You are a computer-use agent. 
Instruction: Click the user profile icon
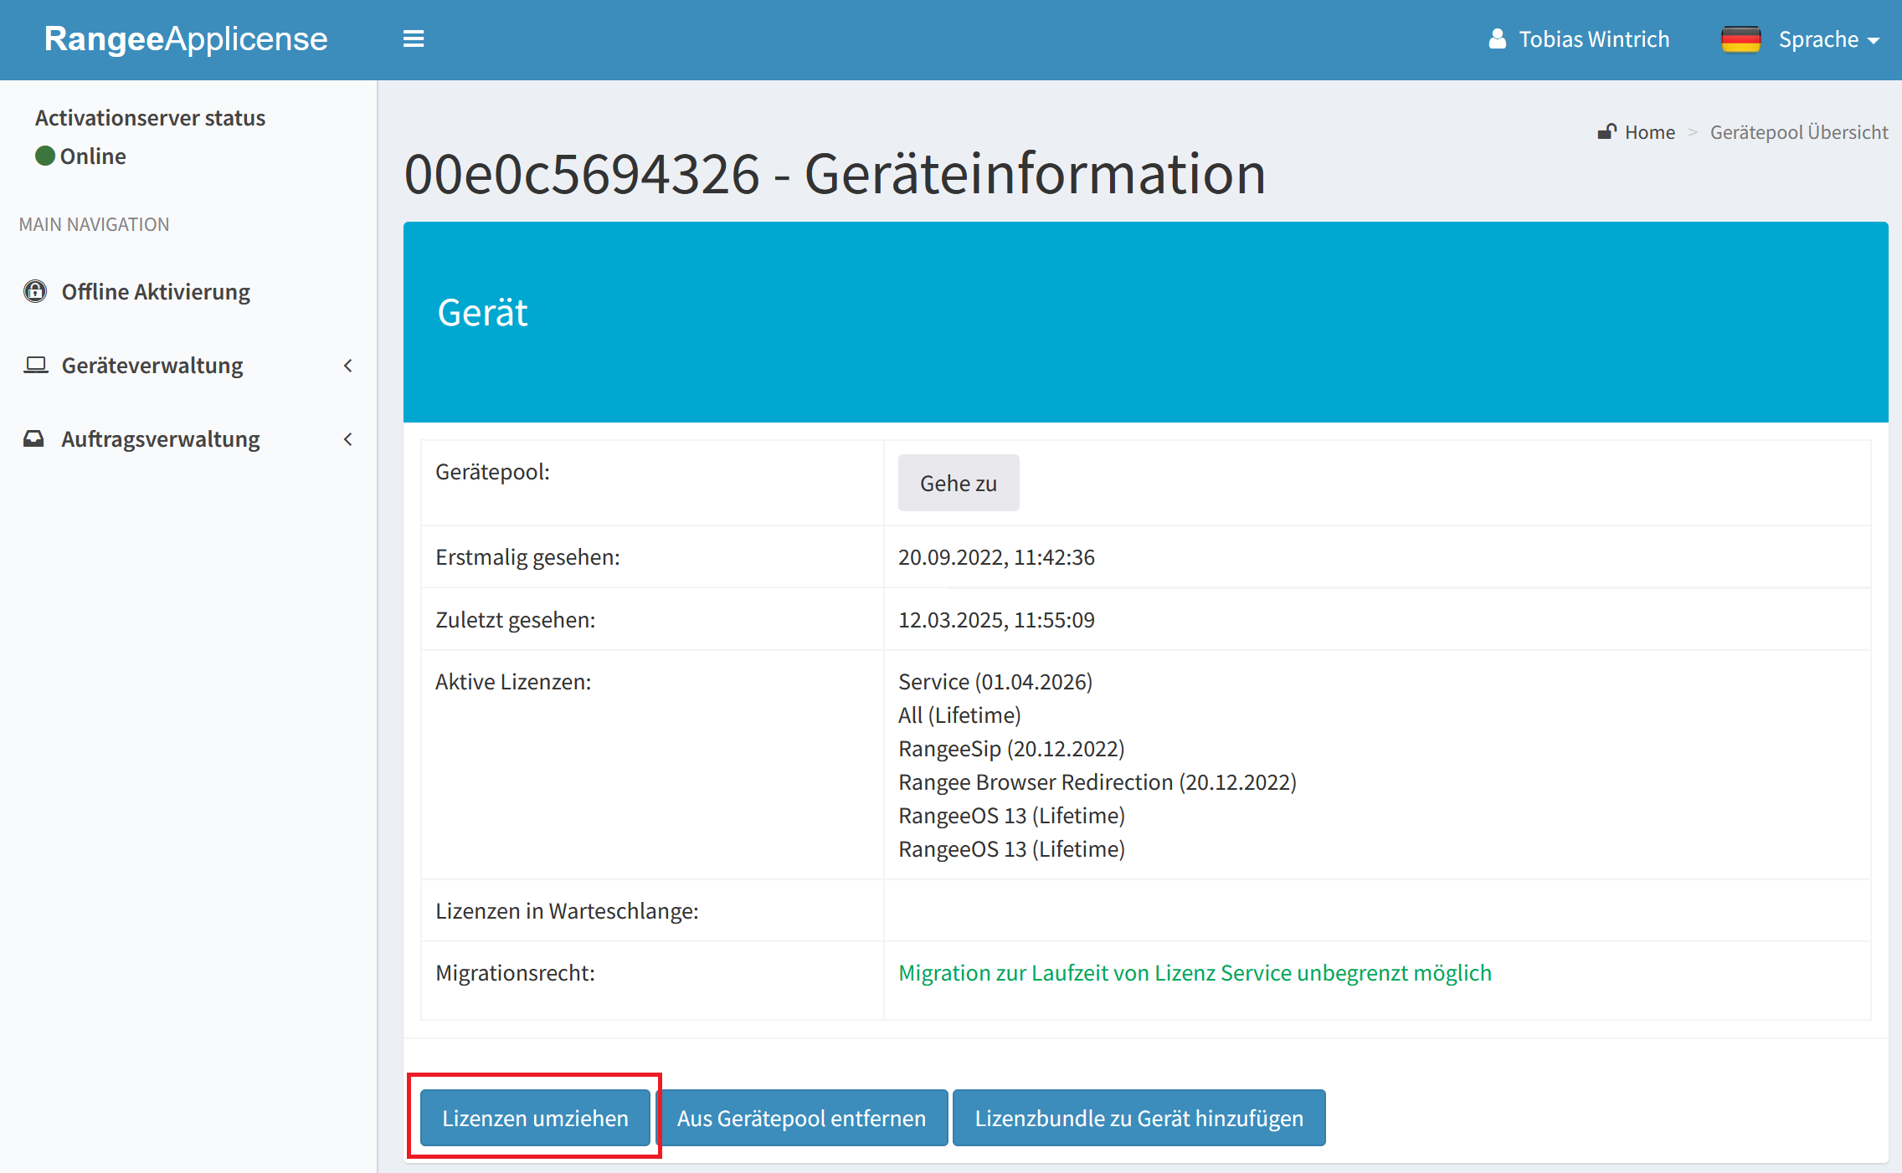[1498, 39]
